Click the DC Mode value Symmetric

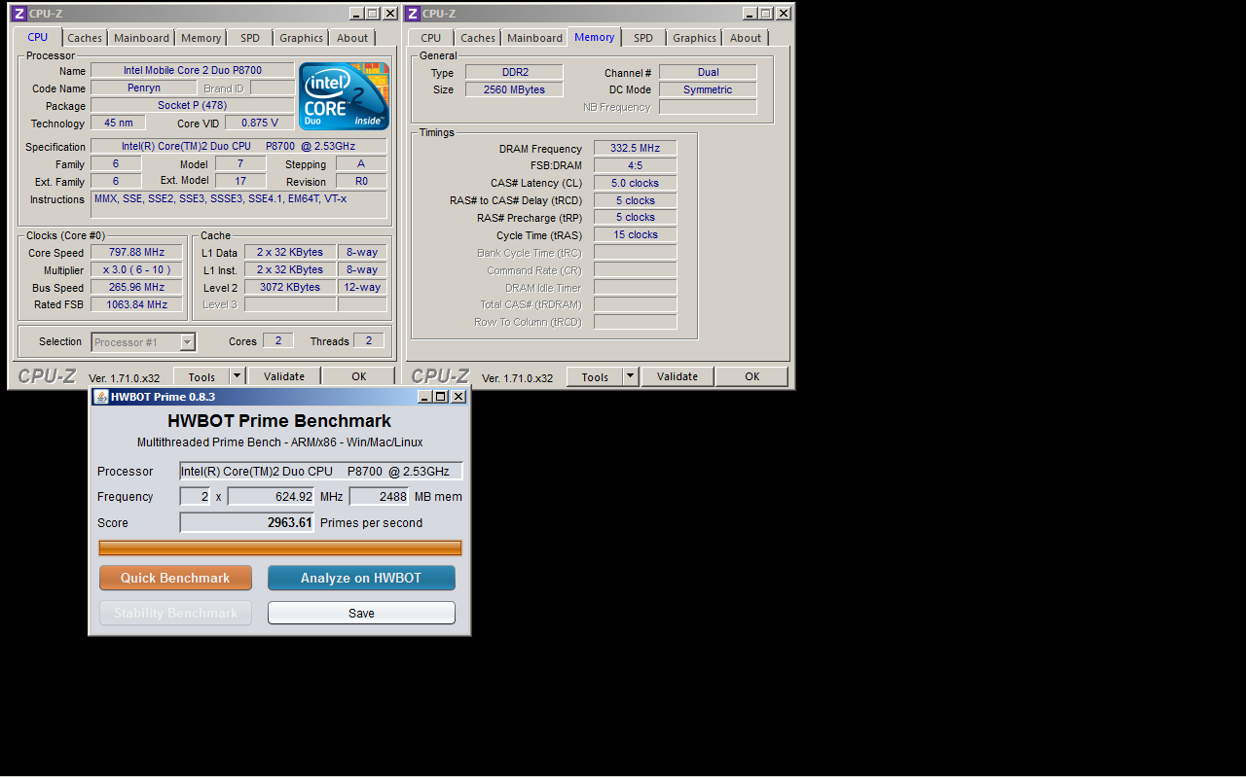(708, 90)
